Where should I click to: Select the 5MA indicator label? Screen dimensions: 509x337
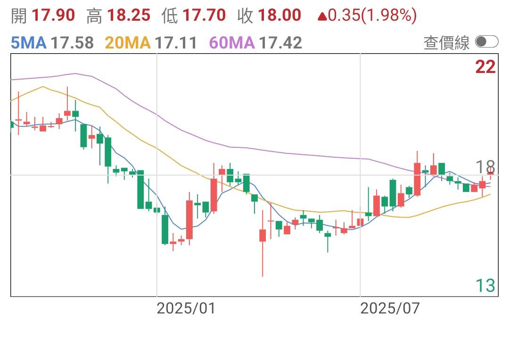pos(29,43)
